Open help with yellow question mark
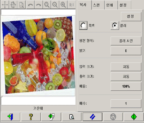The image size is (144, 123). [x=31, y=117]
